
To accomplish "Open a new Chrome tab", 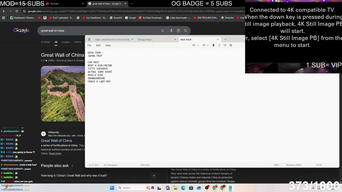I will pyautogui.click(x=132, y=4).
